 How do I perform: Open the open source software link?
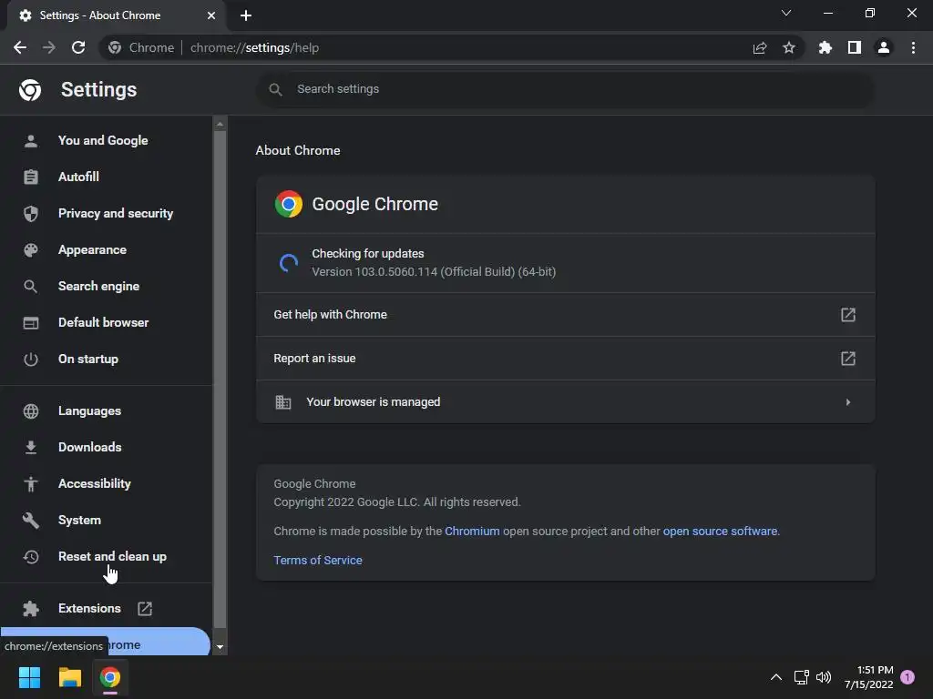click(720, 531)
